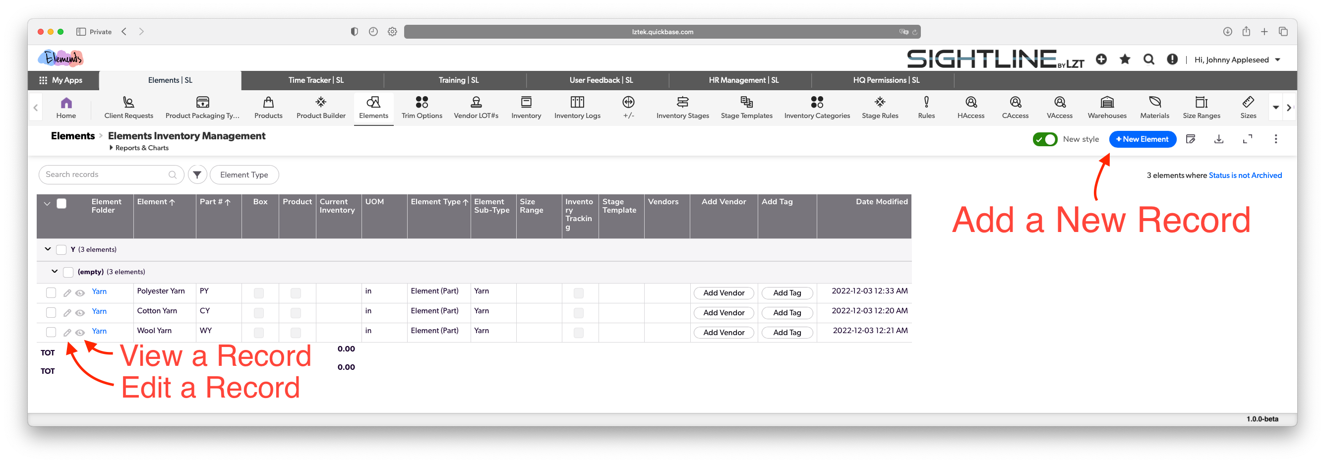
Task: Switch to the HR Management | SL tab
Action: point(743,80)
